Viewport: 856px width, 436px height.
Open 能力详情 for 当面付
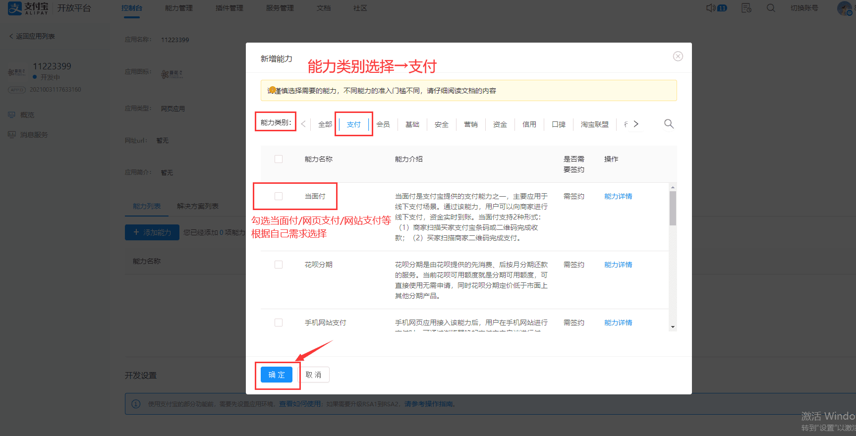pos(618,196)
